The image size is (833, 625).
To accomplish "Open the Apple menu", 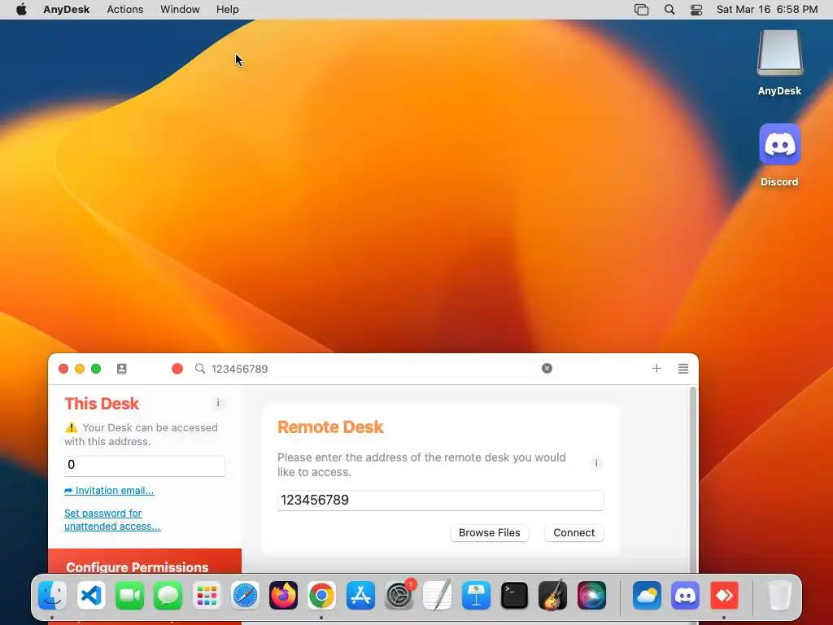I will click(x=21, y=10).
